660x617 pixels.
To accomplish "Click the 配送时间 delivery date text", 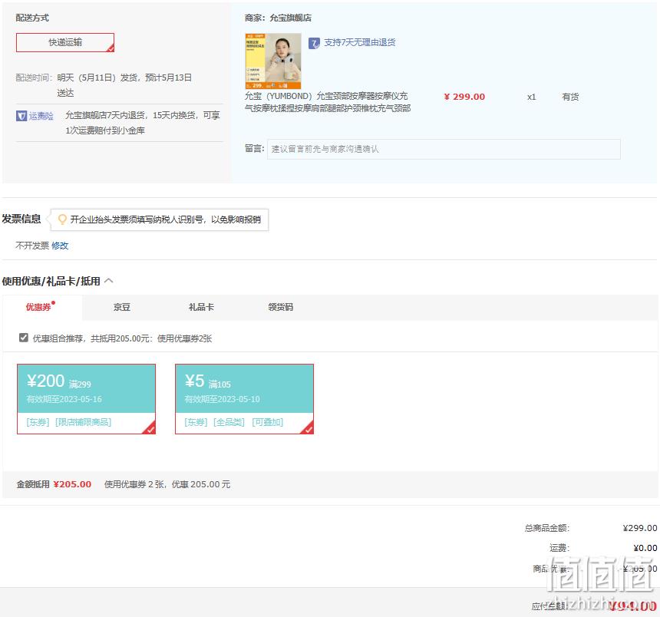I will click(124, 85).
